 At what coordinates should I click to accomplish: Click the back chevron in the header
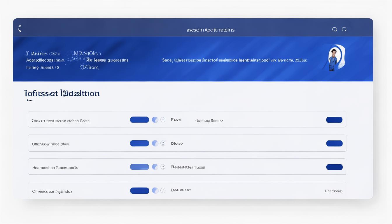coord(20,29)
